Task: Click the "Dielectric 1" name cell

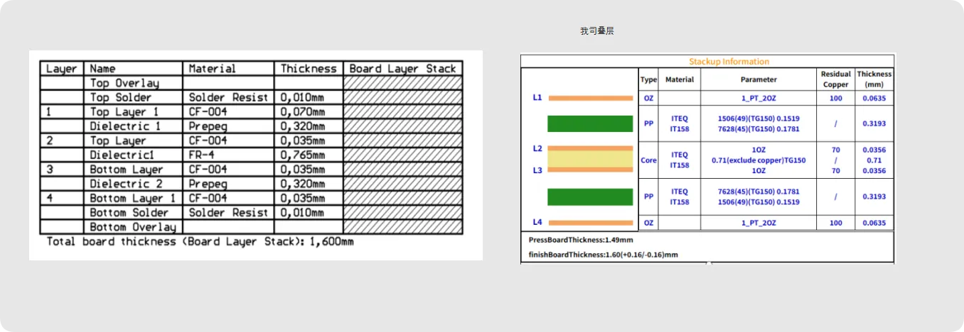Action: tap(126, 126)
